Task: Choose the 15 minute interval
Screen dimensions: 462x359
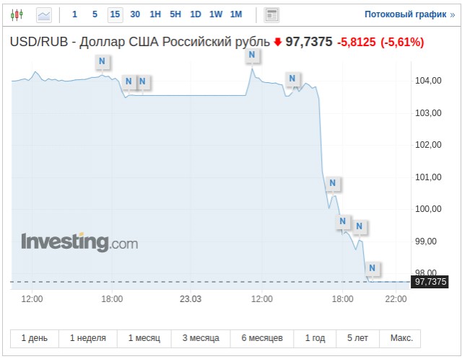Action: pos(115,14)
